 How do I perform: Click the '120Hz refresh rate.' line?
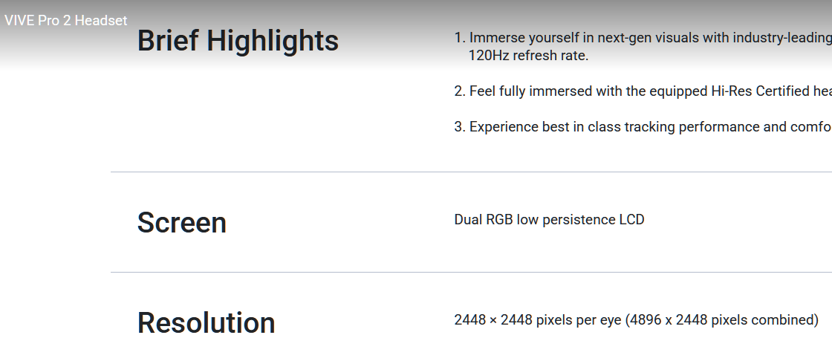(528, 56)
